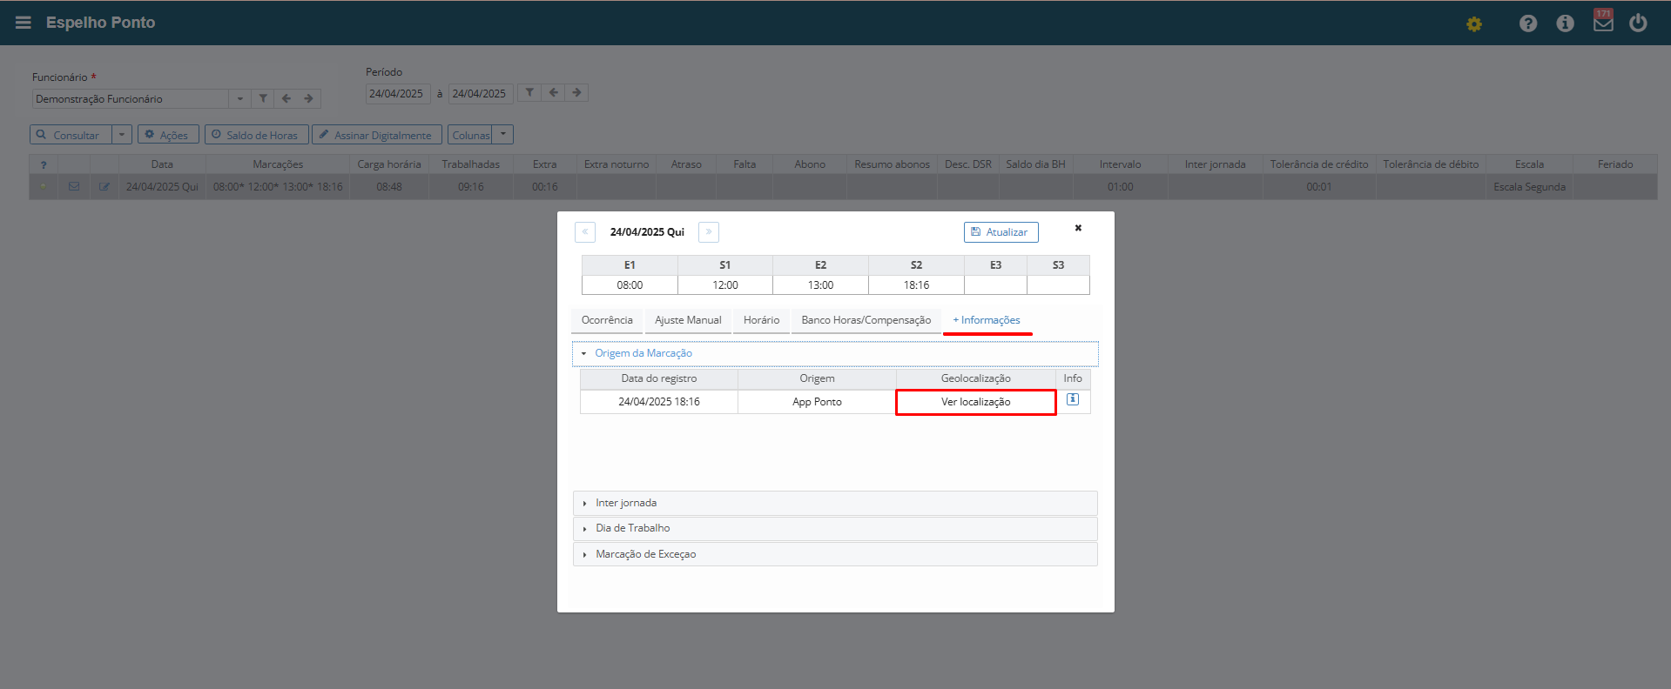The width and height of the screenshot is (1671, 689).
Task: Open the help question-mark icon in header
Action: [1528, 23]
